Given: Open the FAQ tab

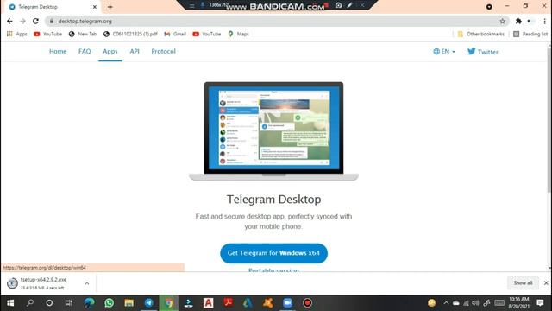Looking at the screenshot, I should [85, 52].
